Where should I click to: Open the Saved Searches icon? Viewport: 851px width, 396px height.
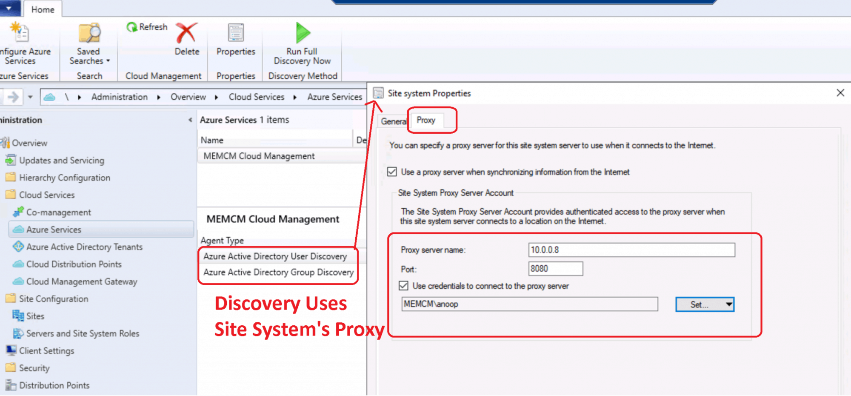tap(89, 33)
